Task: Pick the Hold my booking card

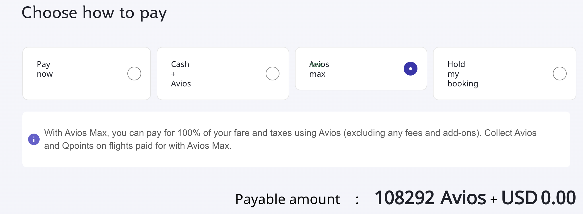Action: [504, 74]
